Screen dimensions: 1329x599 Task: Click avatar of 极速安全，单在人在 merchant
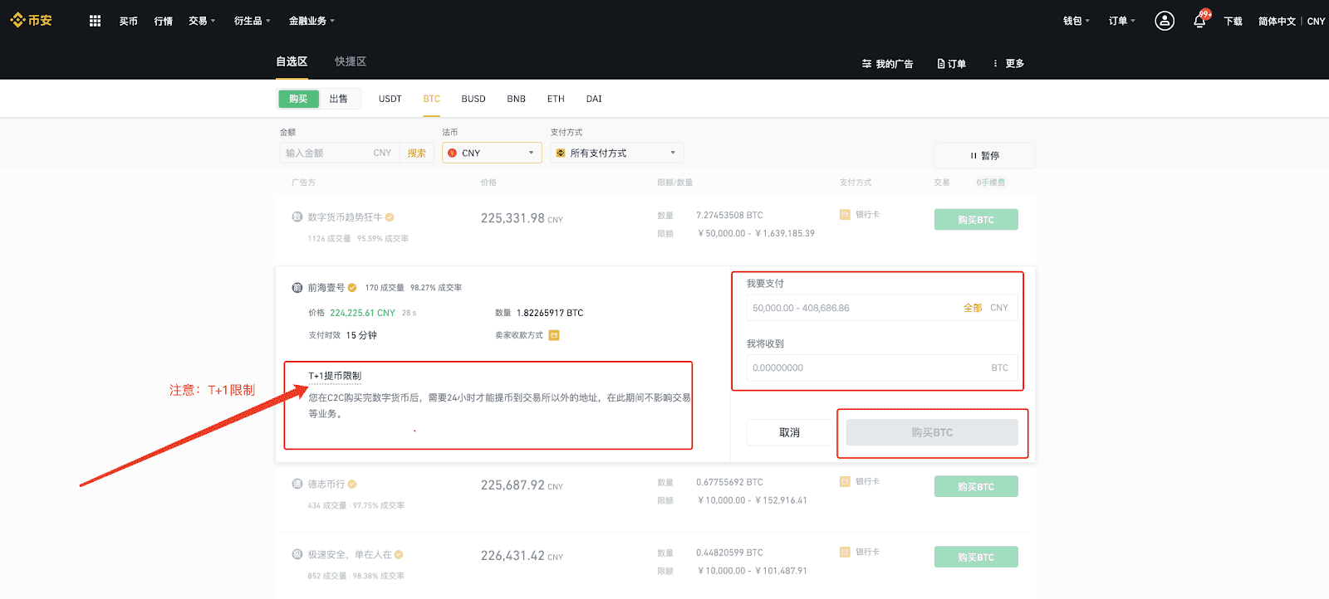coord(297,554)
